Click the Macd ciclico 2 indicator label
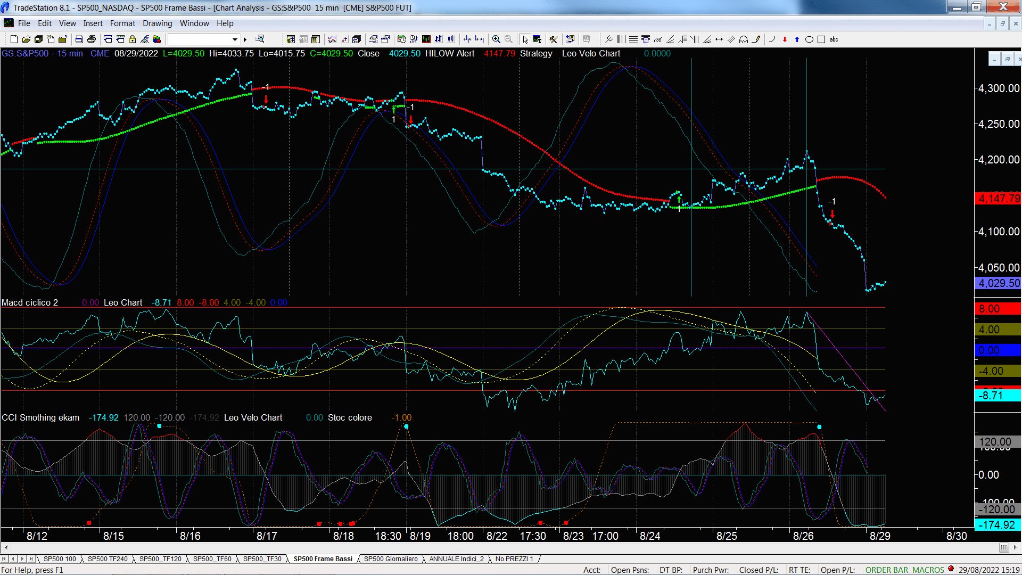This screenshot has width=1022, height=575. coord(30,302)
